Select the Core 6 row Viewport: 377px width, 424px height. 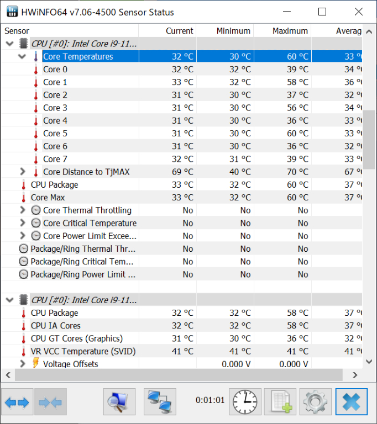click(182, 146)
